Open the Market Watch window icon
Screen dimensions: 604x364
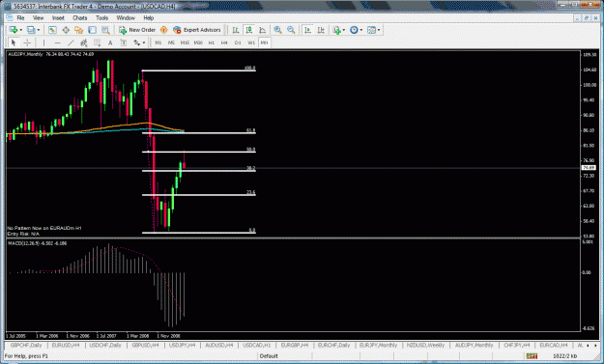(x=52, y=30)
